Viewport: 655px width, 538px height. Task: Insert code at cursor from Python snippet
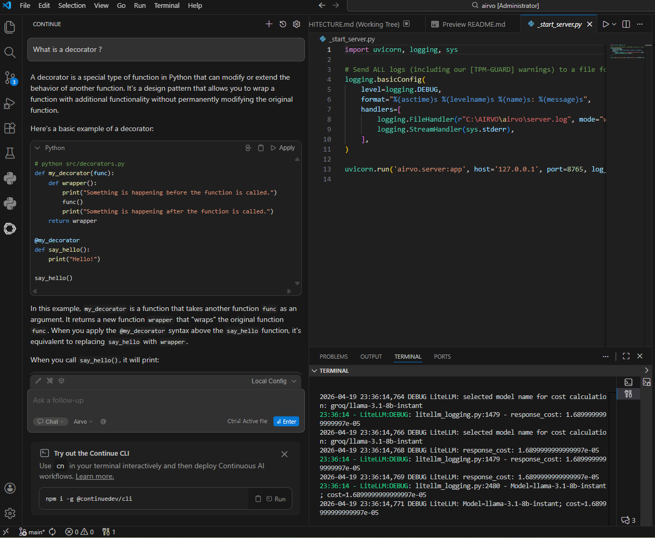pyautogui.click(x=248, y=148)
